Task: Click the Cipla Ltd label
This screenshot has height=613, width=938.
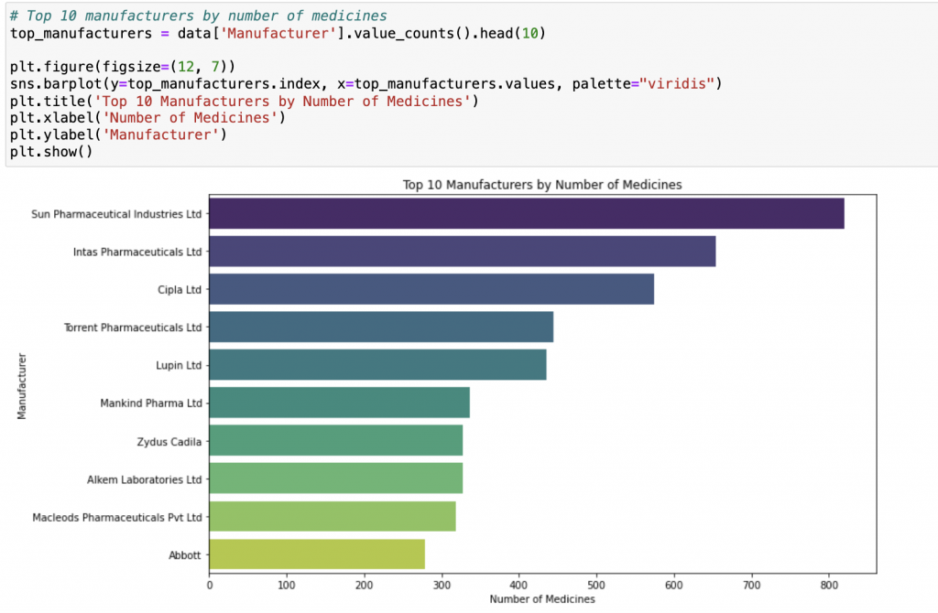Action: [180, 290]
